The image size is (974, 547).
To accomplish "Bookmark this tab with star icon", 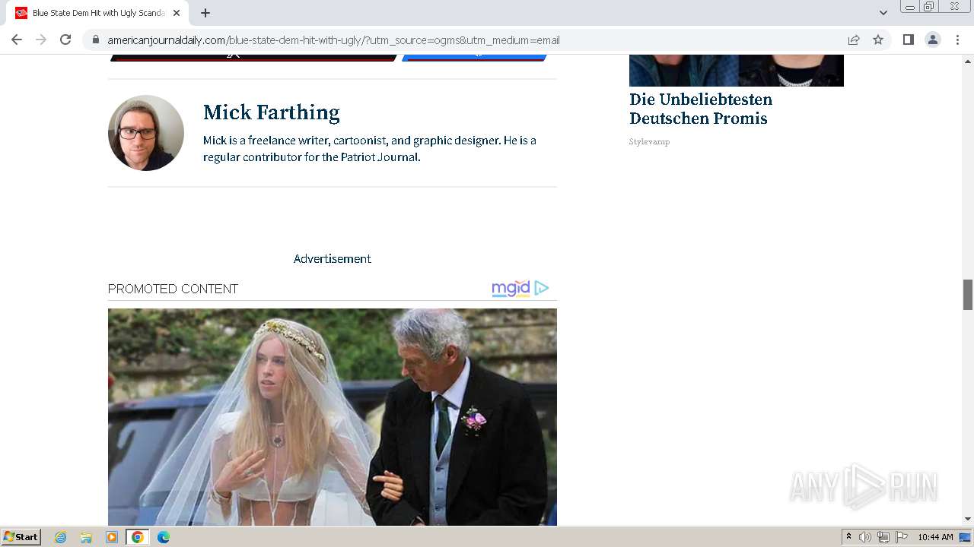I will coord(878,40).
